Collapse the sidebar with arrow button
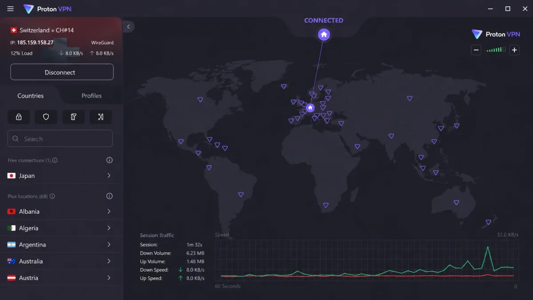 128,27
